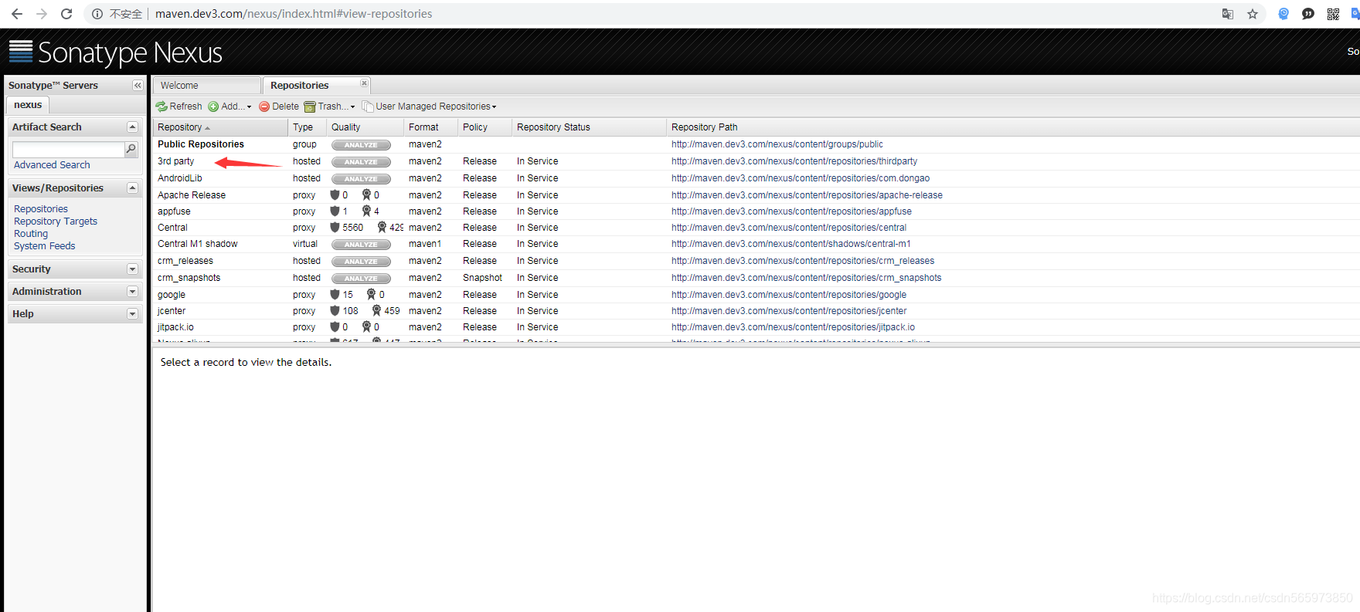
Task: Click license ribbon icon in jcenter row
Action: point(376,311)
